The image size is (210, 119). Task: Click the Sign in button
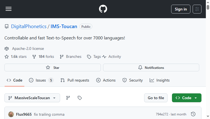[x=181, y=9]
